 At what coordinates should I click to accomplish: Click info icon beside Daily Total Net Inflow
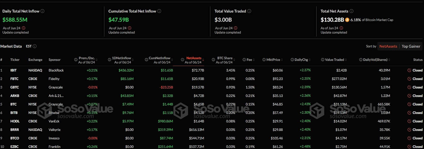[x=42, y=11]
